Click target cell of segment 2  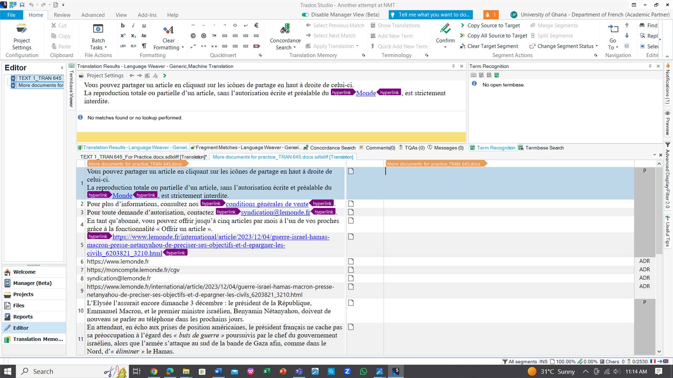coord(508,204)
